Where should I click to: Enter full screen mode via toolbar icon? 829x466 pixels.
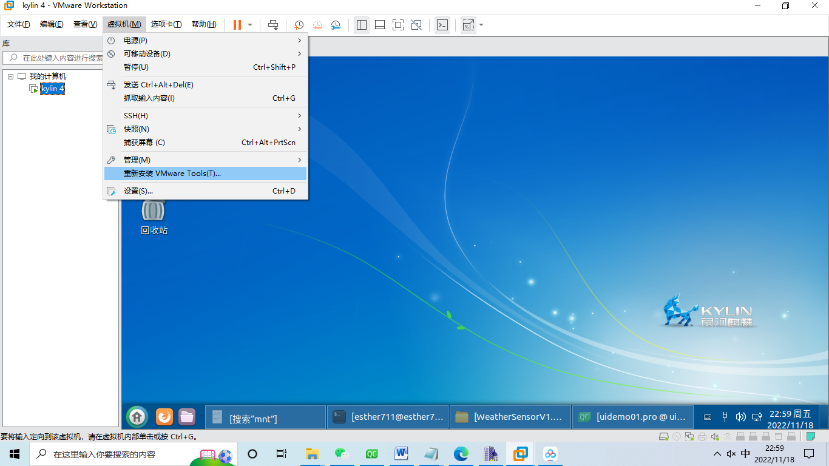coord(398,25)
